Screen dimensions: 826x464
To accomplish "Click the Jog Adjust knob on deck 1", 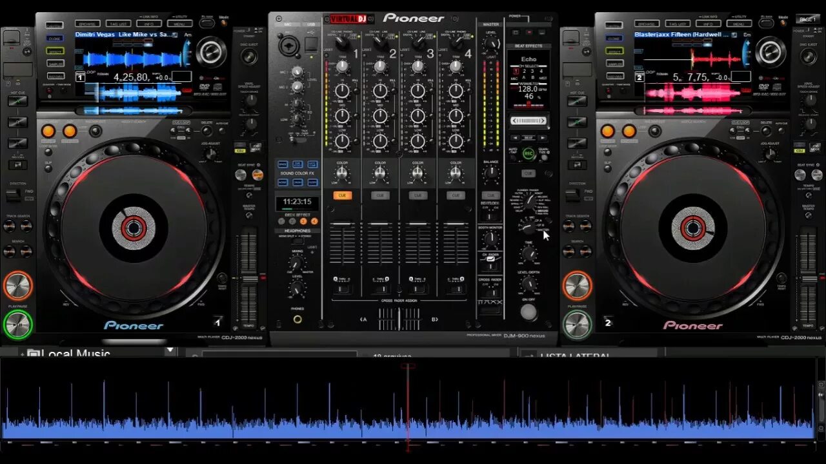I will point(210,154).
